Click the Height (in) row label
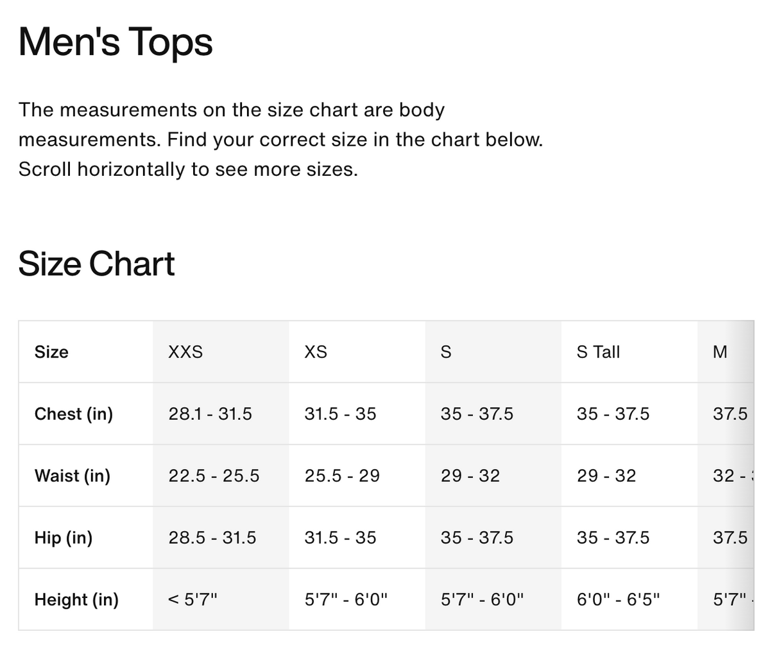770x650 pixels. pyautogui.click(x=76, y=599)
